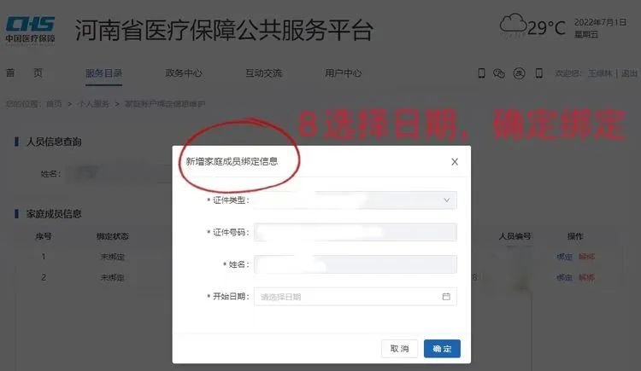Image resolution: width=641 pixels, height=371 pixels.
Task: Click the 退出 logout link
Action: (x=629, y=73)
